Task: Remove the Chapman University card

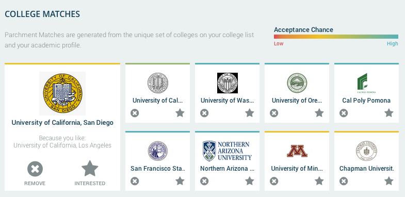Action: click(x=344, y=181)
